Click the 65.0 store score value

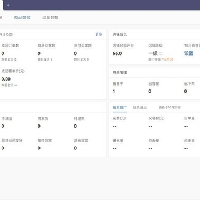(x=117, y=53)
